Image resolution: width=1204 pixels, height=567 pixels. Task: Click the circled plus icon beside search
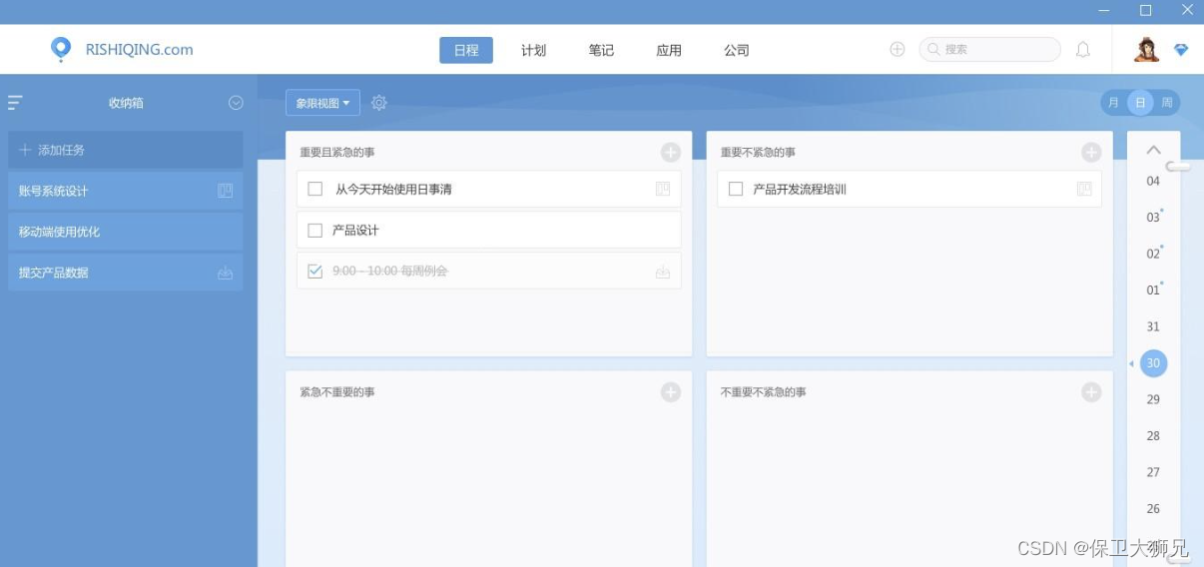pyautogui.click(x=898, y=49)
